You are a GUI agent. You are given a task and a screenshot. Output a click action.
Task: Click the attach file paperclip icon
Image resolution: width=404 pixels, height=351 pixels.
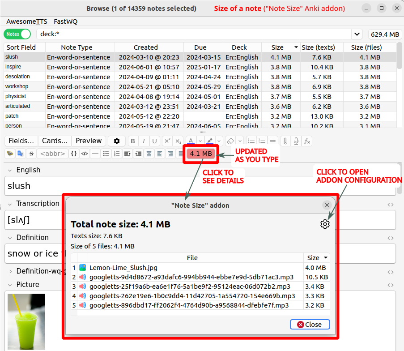tap(285, 141)
